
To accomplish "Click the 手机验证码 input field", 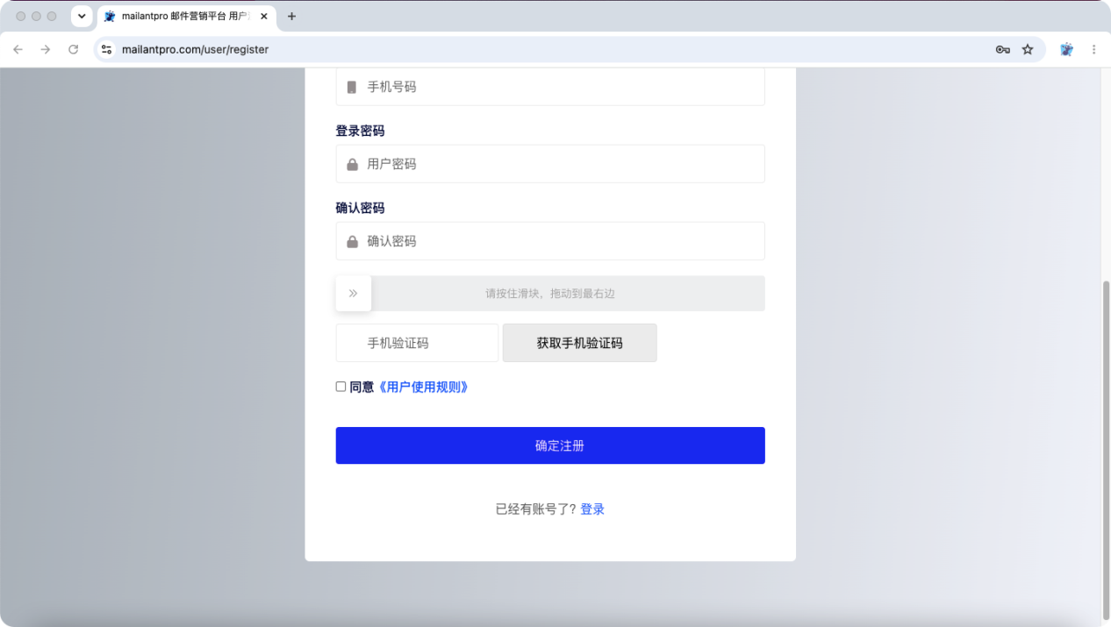I will pyautogui.click(x=417, y=343).
